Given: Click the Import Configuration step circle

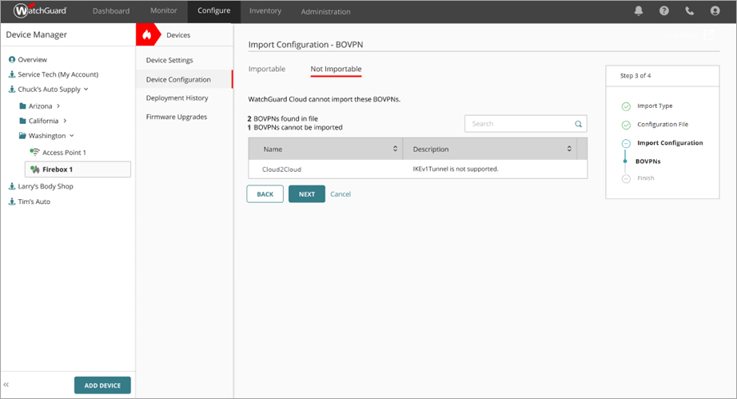Looking at the screenshot, I should tap(626, 143).
